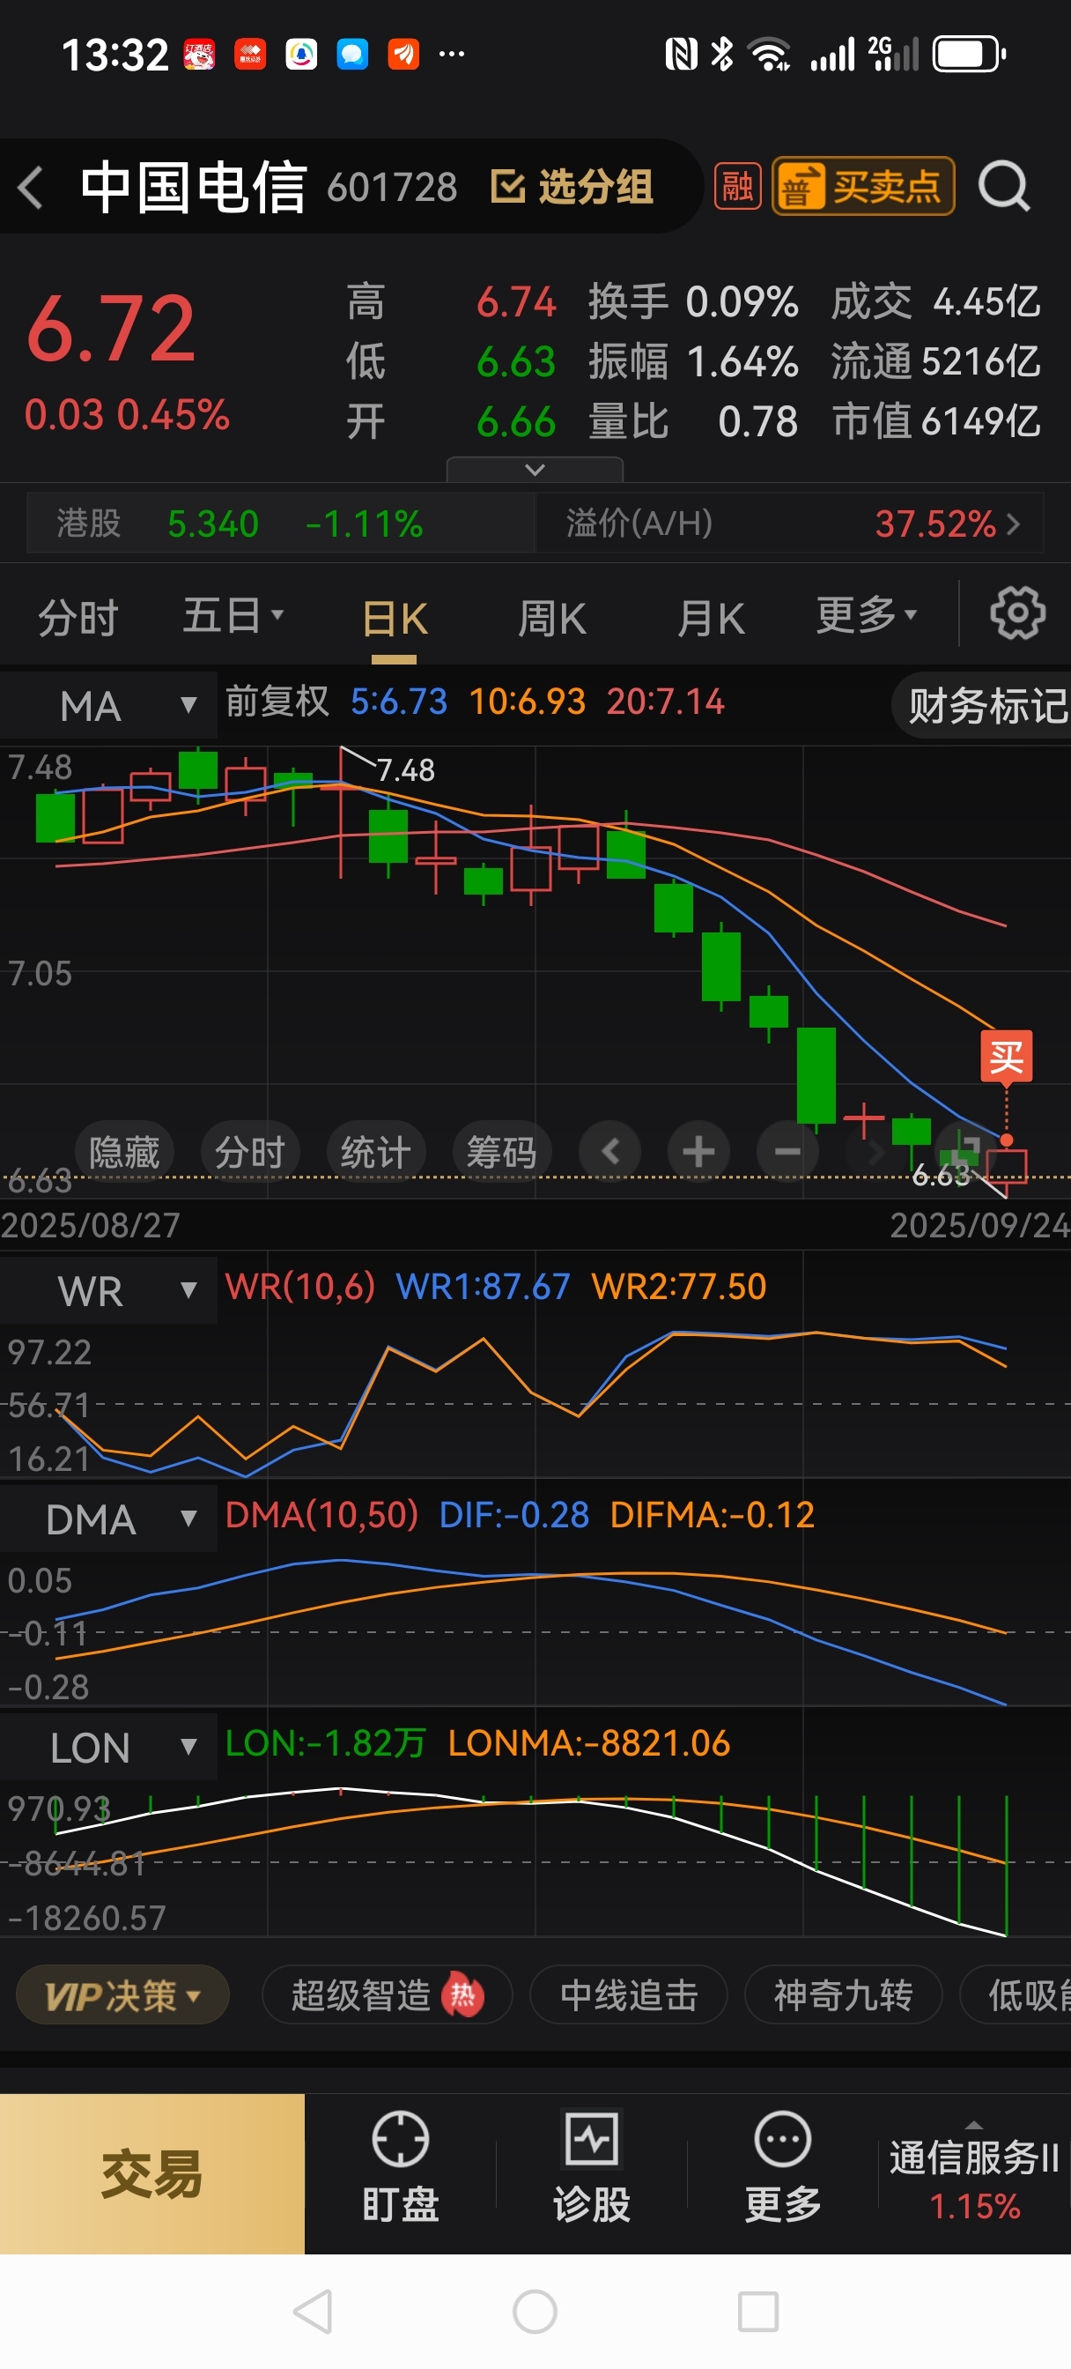Tap the current price 6.72
The image size is (1071, 2369).
(x=110, y=329)
